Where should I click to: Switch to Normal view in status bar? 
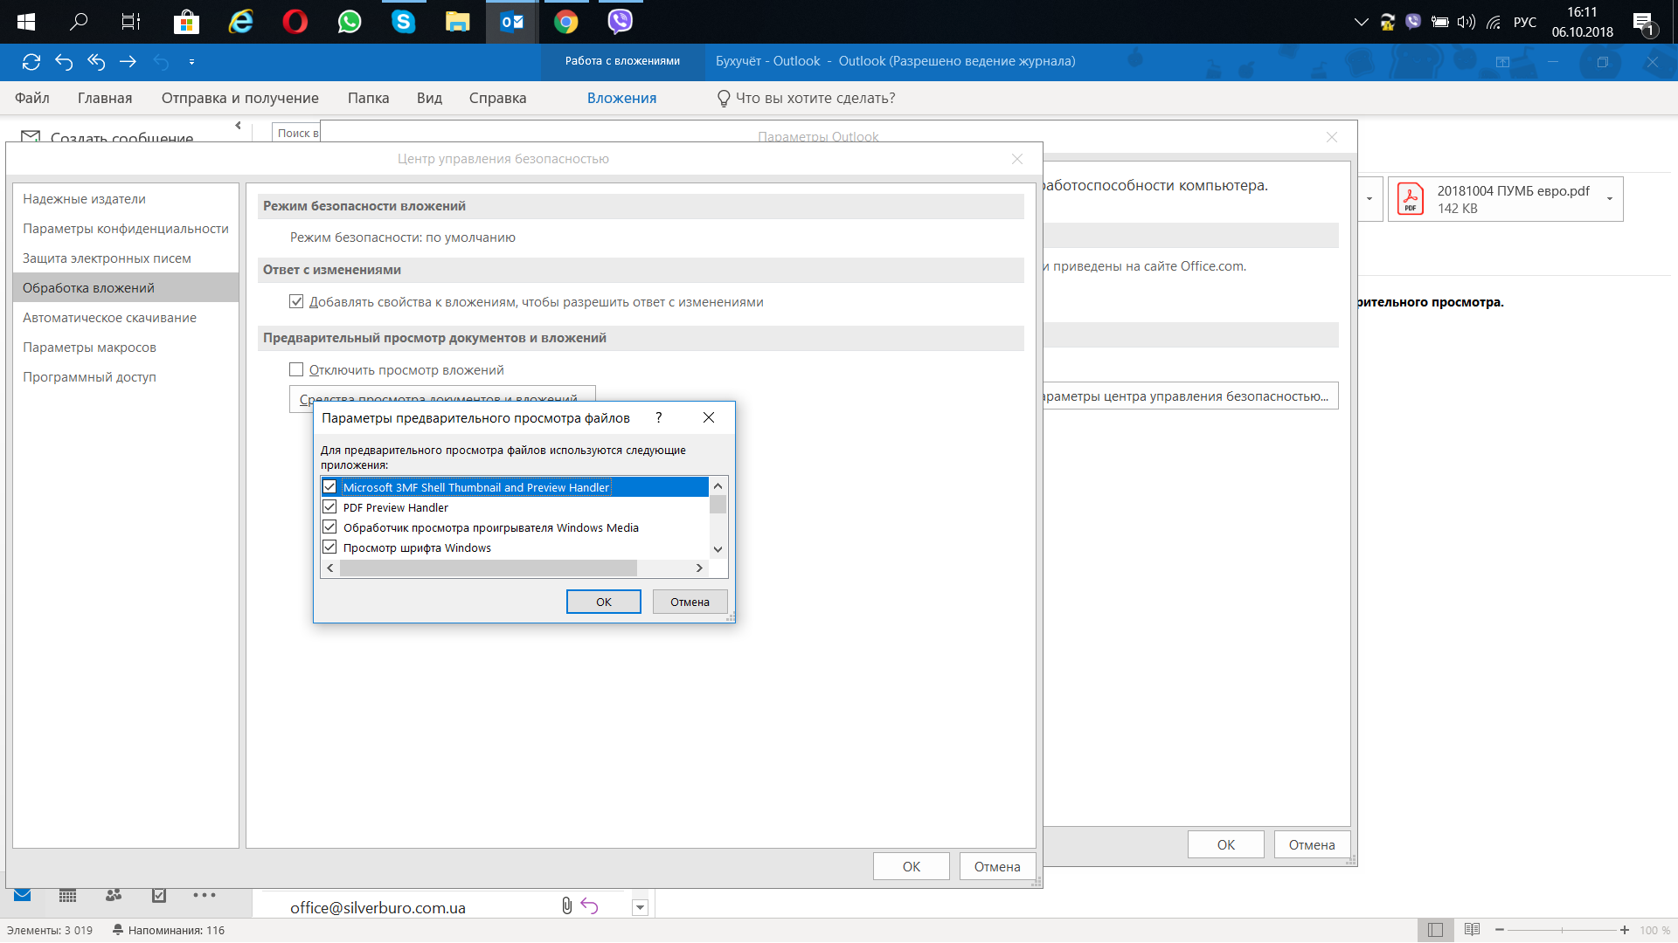(x=1435, y=930)
